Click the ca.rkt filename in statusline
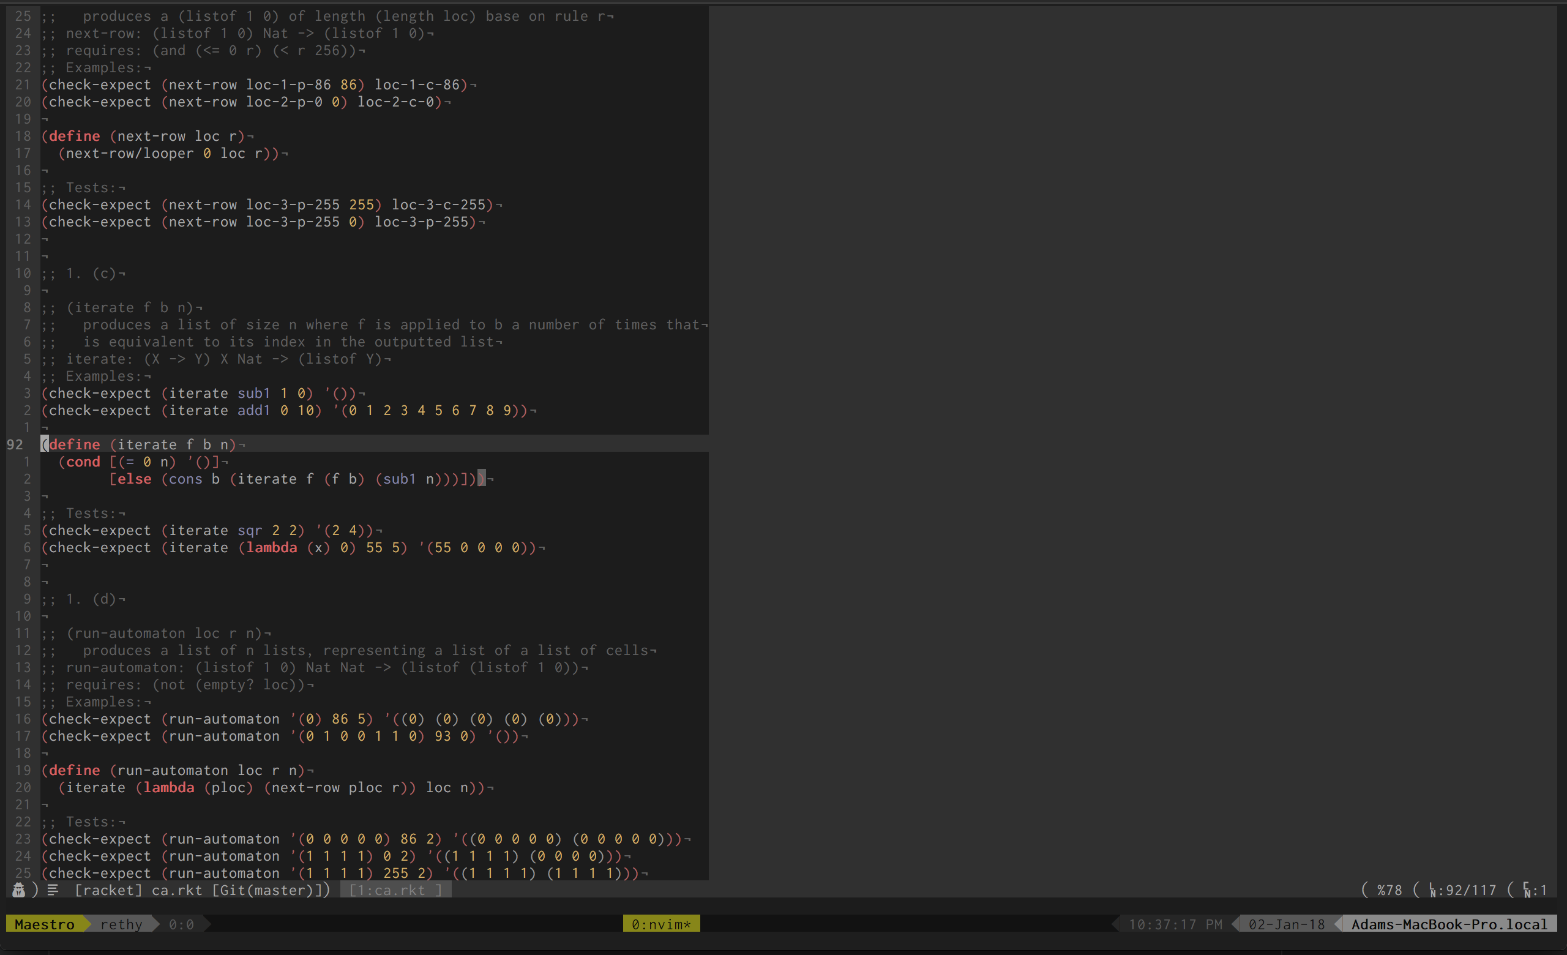 (x=177, y=890)
